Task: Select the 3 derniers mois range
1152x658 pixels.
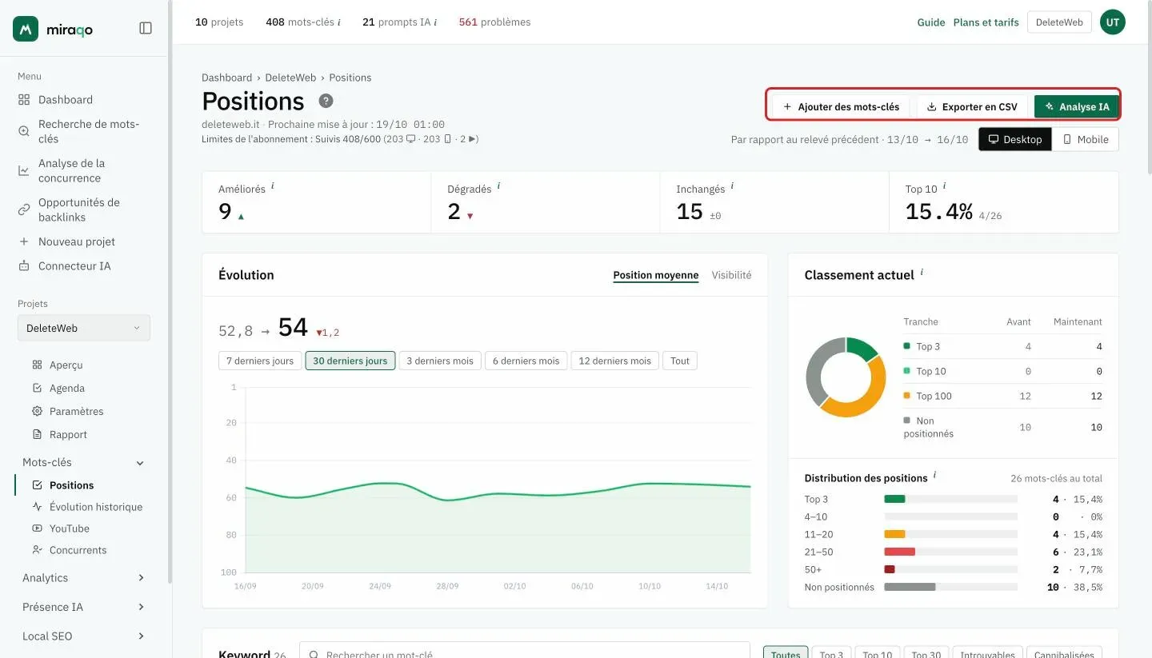Action: [440, 361]
